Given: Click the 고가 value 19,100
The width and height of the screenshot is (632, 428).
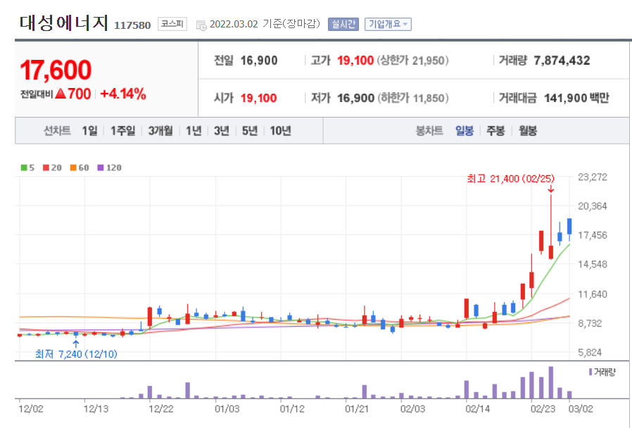Looking at the screenshot, I should 355,61.
